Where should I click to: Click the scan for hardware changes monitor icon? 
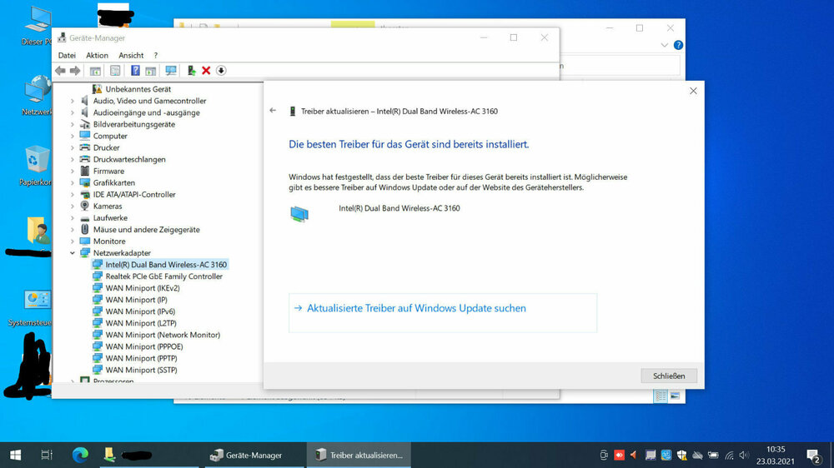pyautogui.click(x=171, y=71)
